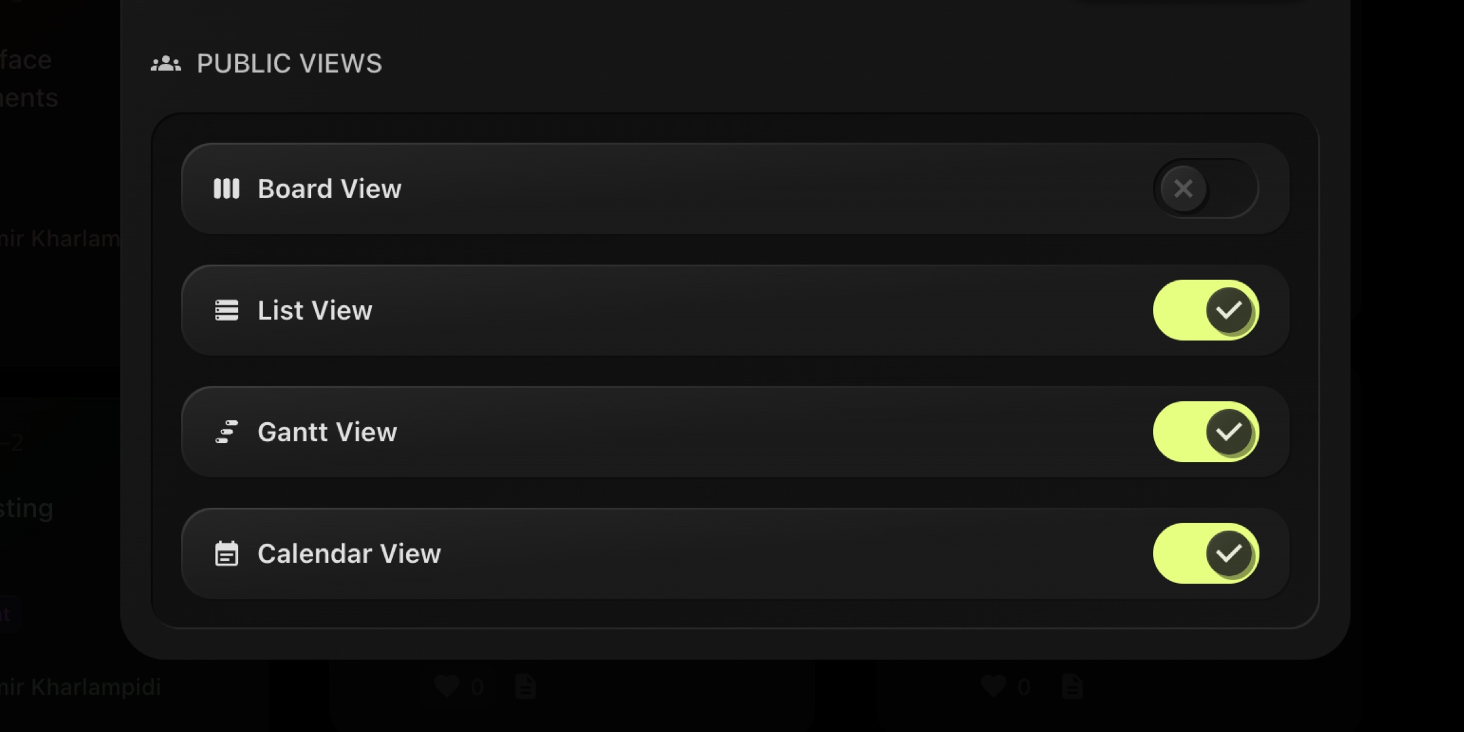Click the Gantt View chart icon
Viewport: 1464px width, 732px height.
pos(226,432)
